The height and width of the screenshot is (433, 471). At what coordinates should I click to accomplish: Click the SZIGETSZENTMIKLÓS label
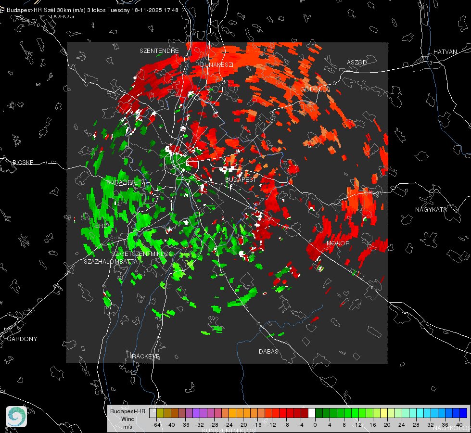pos(142,254)
